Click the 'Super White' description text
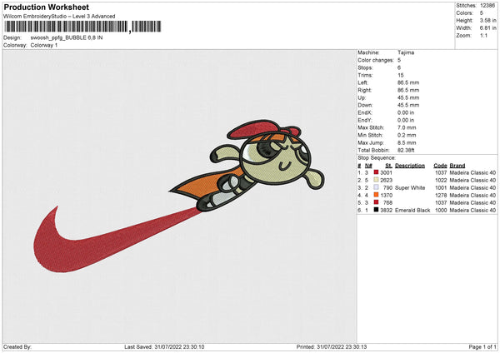The image size is (500, 353). point(410,187)
